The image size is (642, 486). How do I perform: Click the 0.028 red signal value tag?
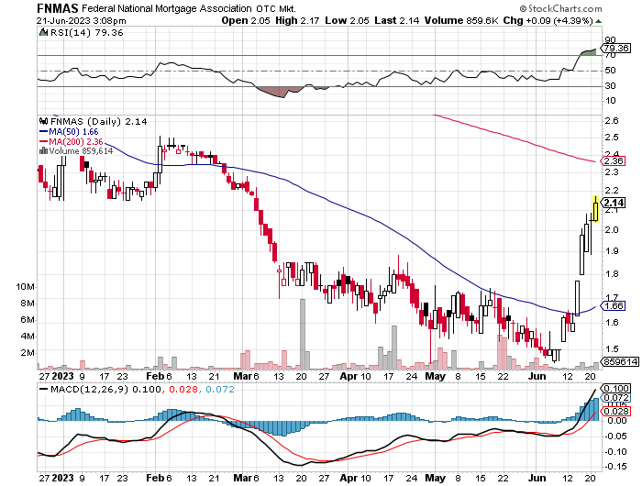tap(615, 411)
